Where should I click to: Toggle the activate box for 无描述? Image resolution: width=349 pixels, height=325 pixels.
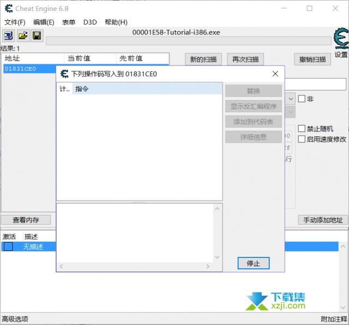8,246
